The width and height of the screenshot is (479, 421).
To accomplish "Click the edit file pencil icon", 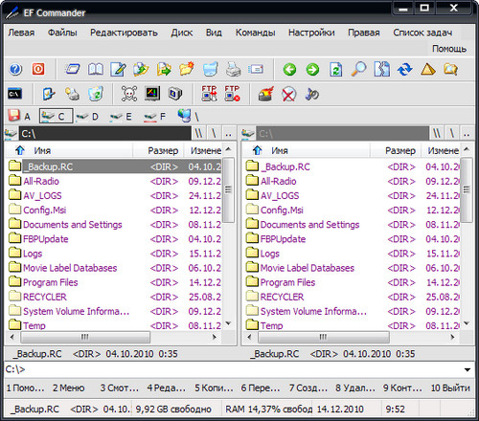I will pyautogui.click(x=118, y=69).
